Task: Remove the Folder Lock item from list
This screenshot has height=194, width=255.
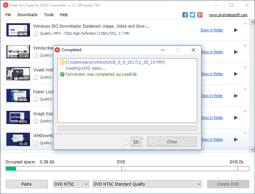Action: [245, 89]
